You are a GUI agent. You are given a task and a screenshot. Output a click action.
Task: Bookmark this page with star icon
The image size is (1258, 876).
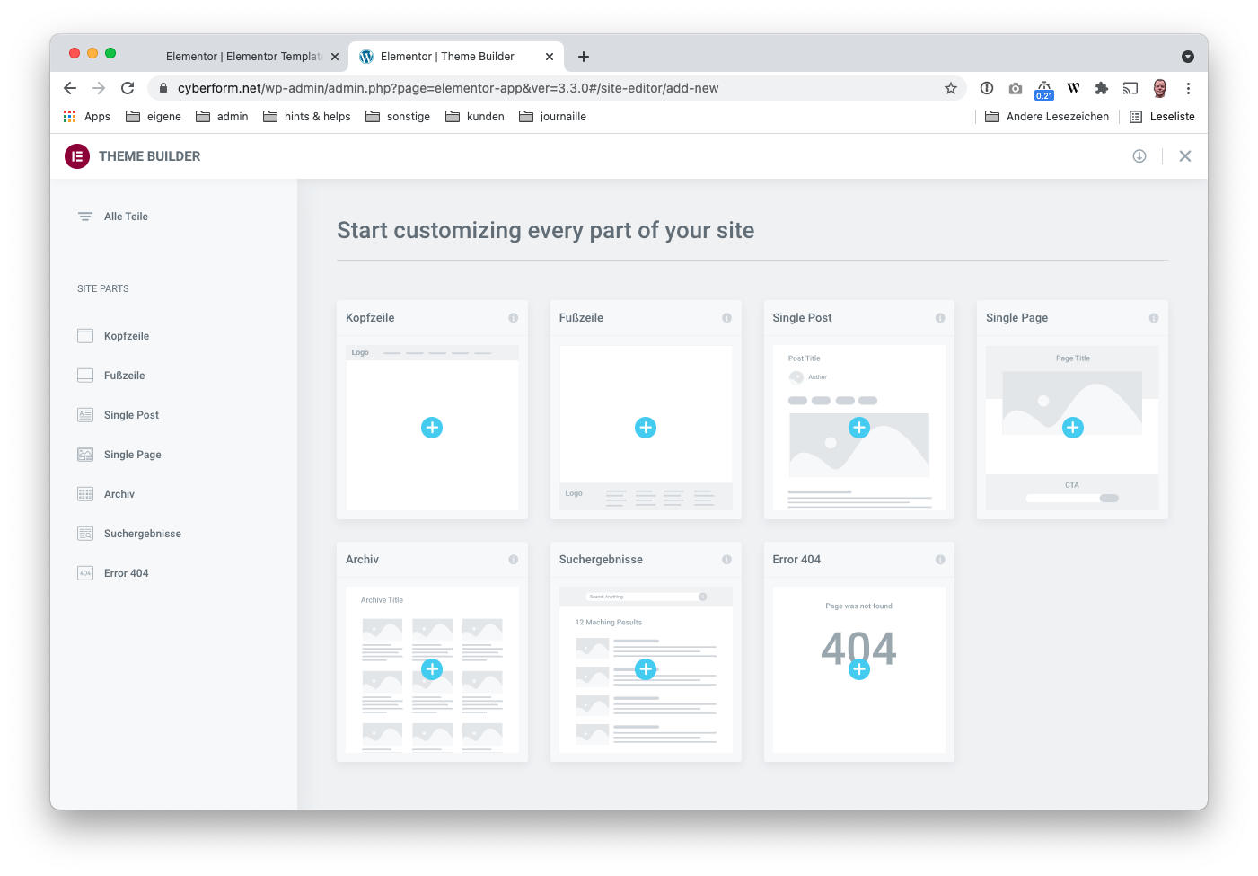[951, 88]
